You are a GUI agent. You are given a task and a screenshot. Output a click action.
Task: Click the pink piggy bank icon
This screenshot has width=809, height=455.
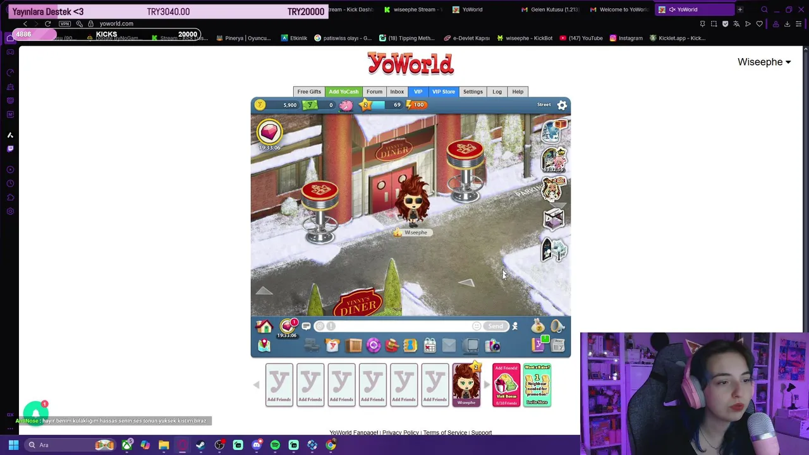346,105
